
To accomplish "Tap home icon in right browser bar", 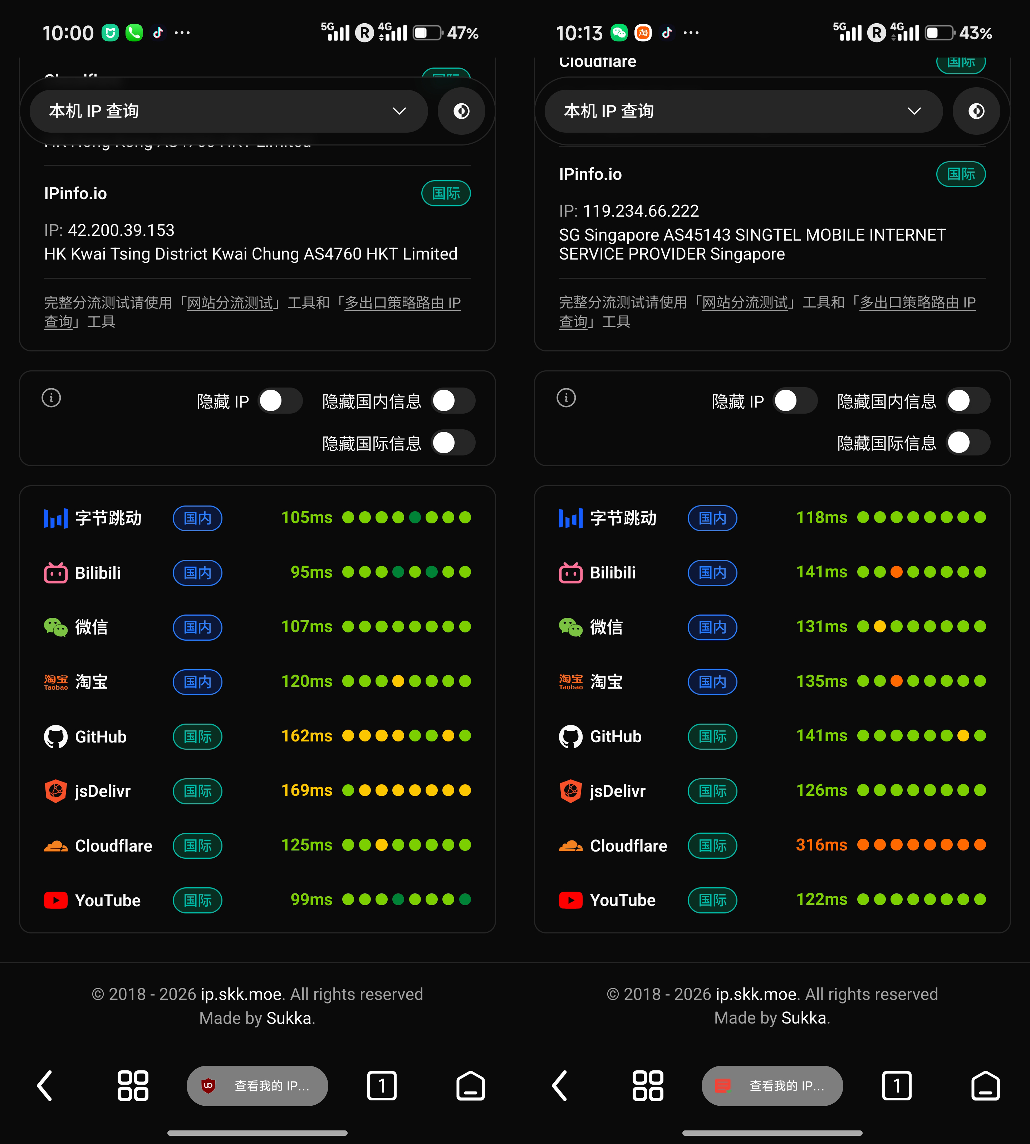I will [x=985, y=1085].
